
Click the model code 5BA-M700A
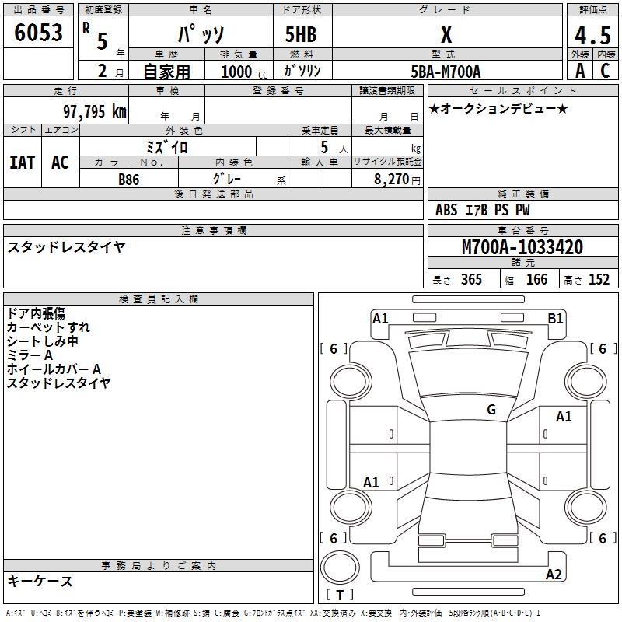[x=446, y=72]
